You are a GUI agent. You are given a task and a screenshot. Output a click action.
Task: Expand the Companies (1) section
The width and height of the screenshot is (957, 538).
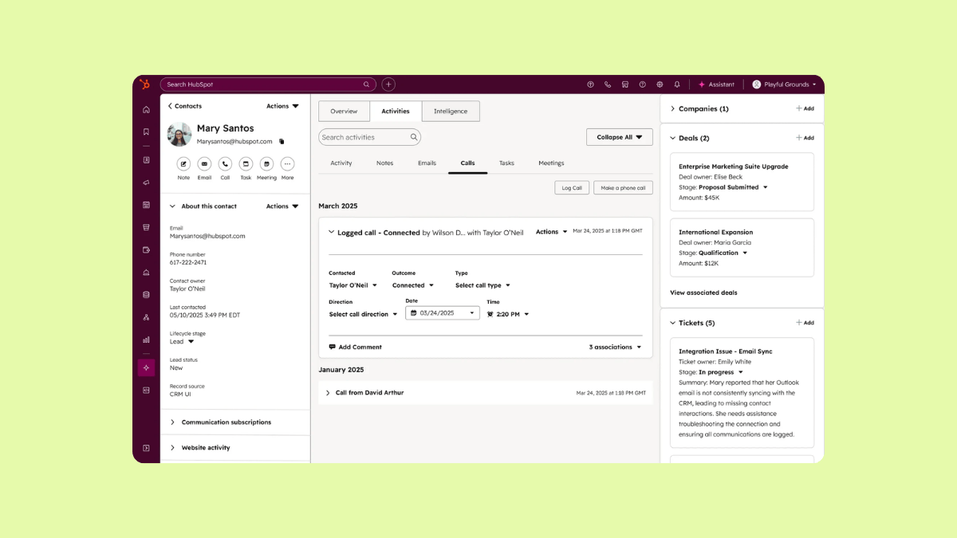[x=673, y=108]
